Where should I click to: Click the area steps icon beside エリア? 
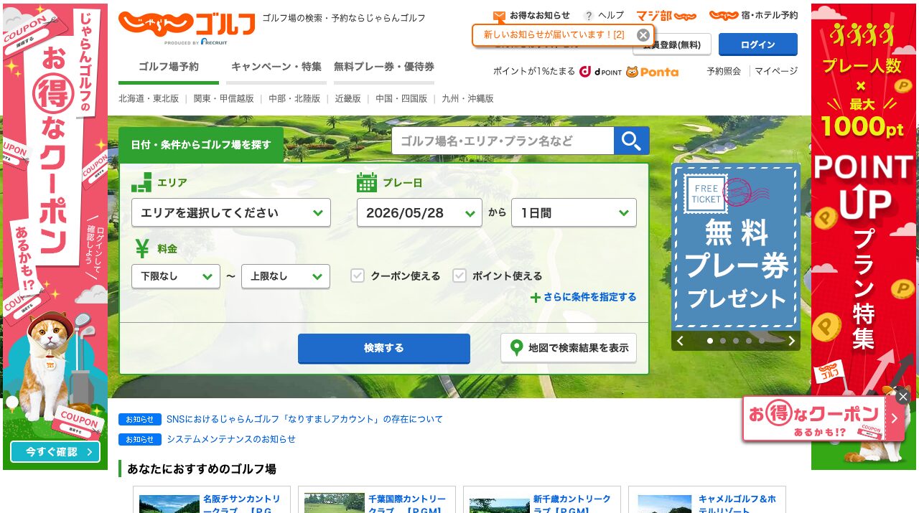(x=141, y=182)
